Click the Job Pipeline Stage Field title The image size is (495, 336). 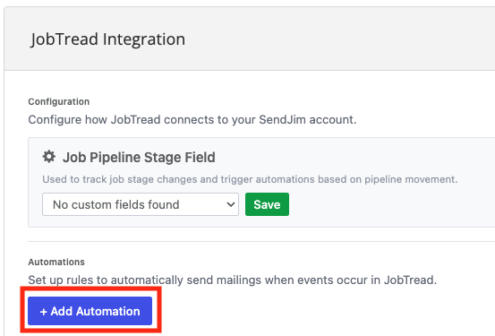[x=139, y=158]
